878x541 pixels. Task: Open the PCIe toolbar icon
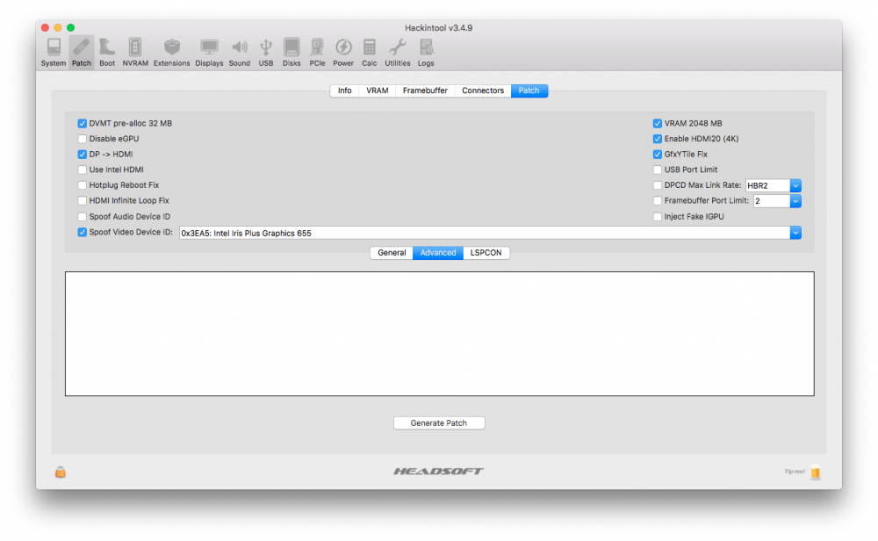pos(317,53)
